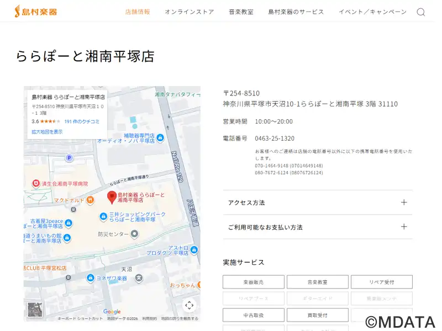Click the らぽーと湘南平塚店 page heading
This screenshot has width=442, height=331.
(x=85, y=56)
